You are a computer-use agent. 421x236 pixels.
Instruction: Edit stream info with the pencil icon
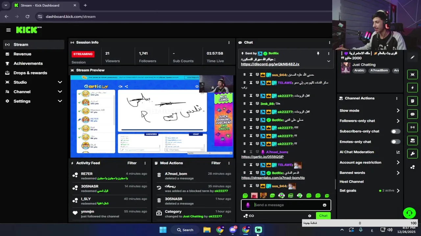click(412, 57)
